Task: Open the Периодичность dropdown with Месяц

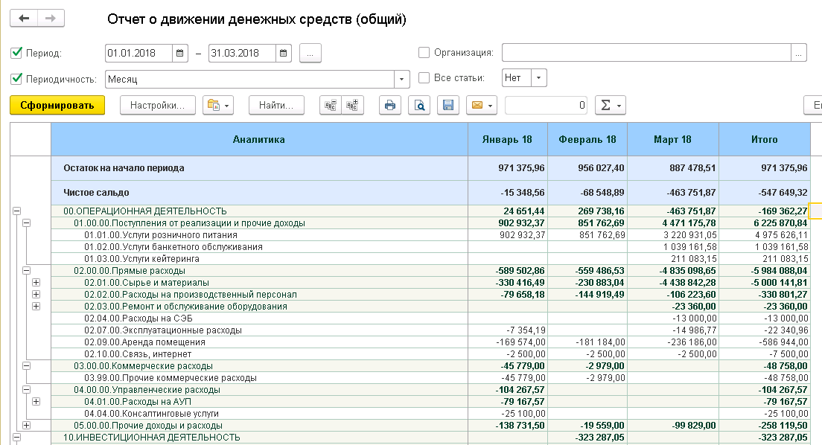Action: pyautogui.click(x=403, y=78)
